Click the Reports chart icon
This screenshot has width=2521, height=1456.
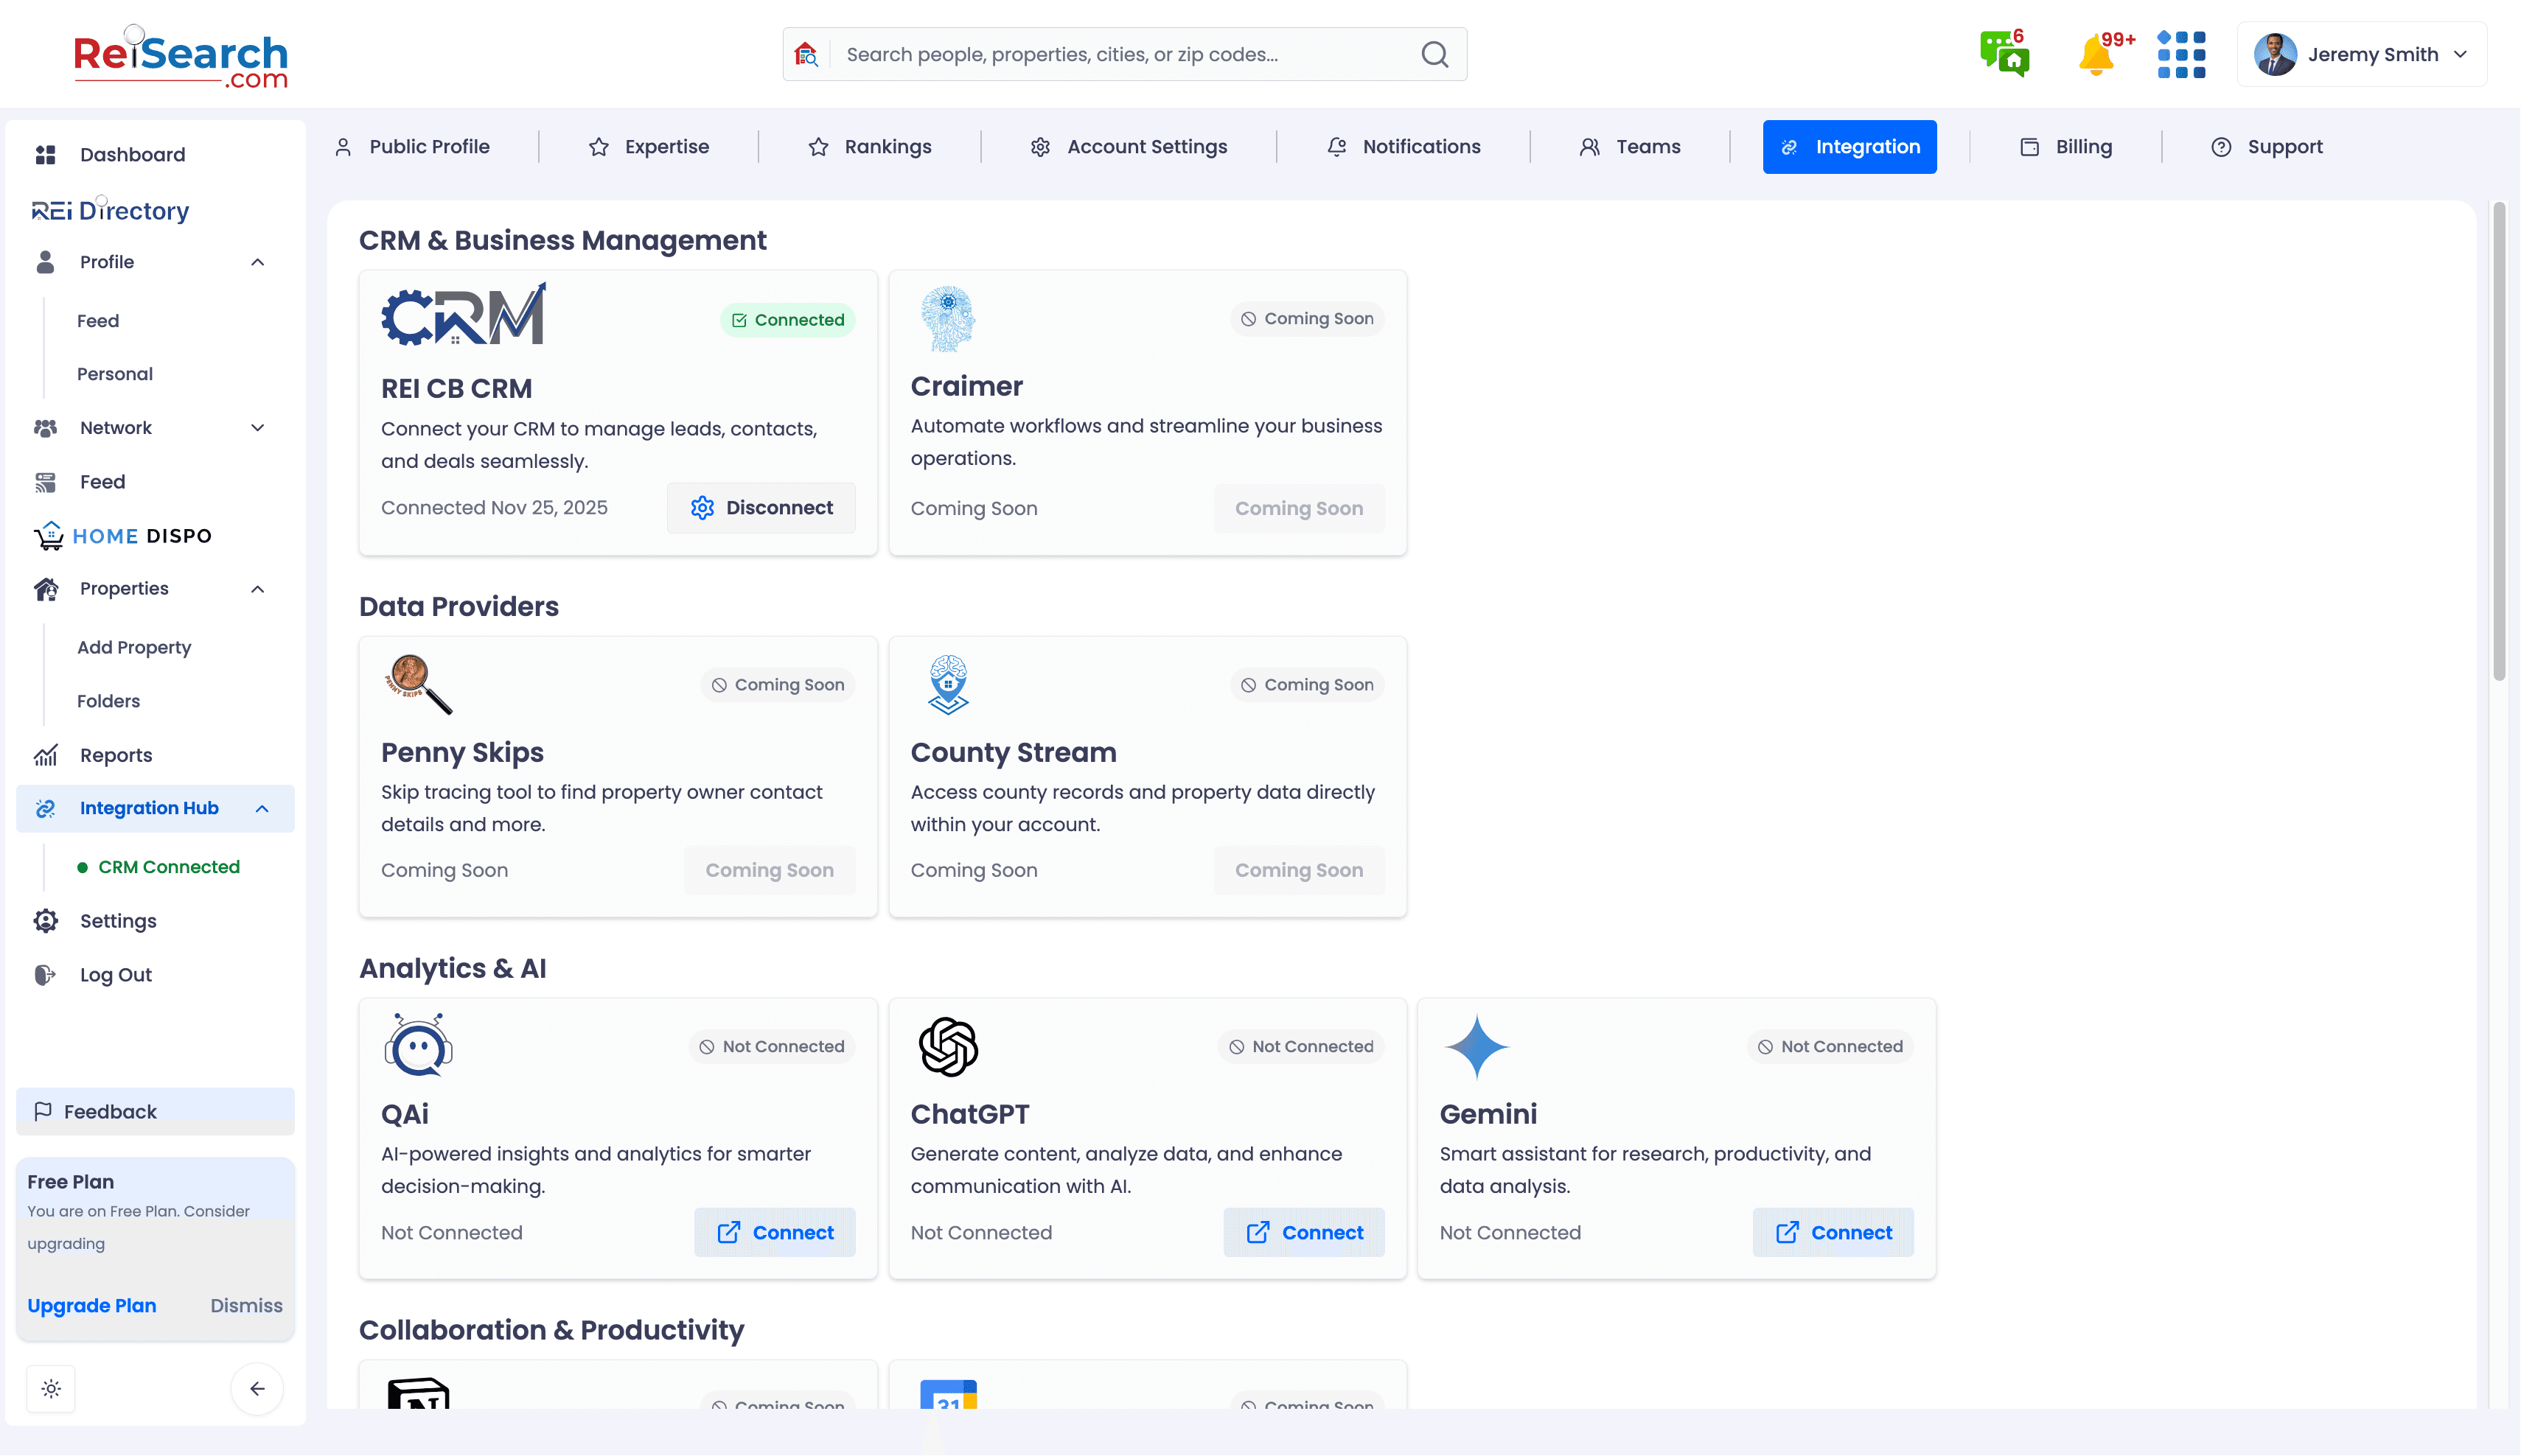coord(45,755)
